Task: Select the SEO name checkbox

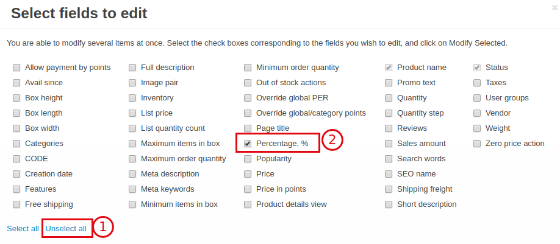Action: 389,174
